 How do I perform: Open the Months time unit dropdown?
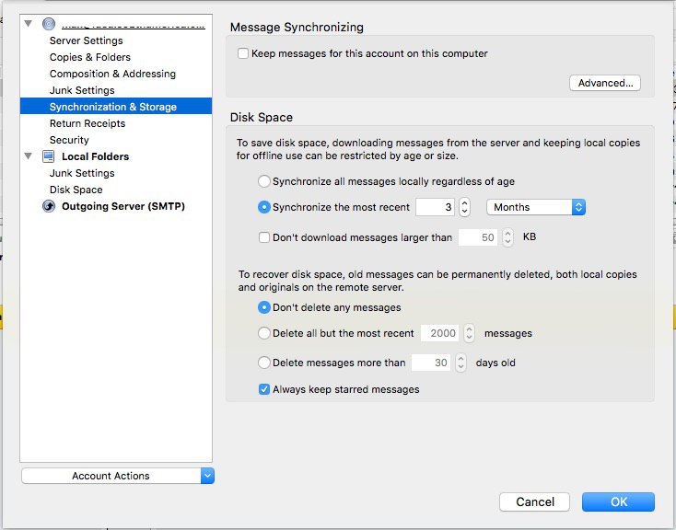[x=536, y=207]
